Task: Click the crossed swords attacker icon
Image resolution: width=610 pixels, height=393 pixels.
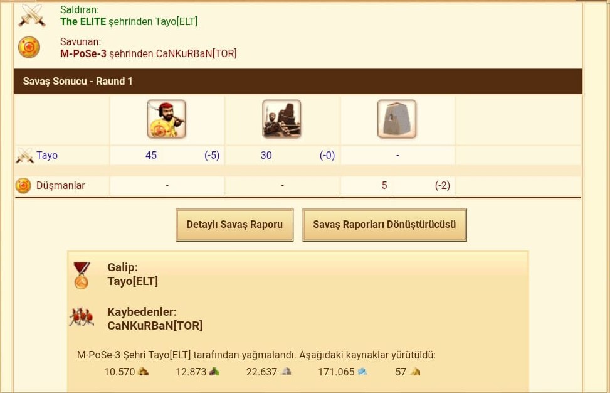Action: point(32,16)
